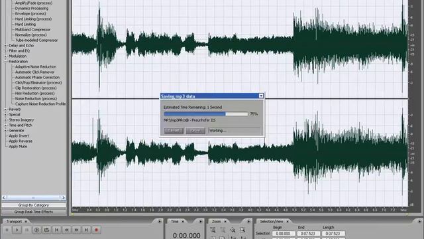The height and width of the screenshot is (239, 424).
Task: Select Click/Pop Eliminator (process)
Action: pyautogui.click(x=38, y=82)
